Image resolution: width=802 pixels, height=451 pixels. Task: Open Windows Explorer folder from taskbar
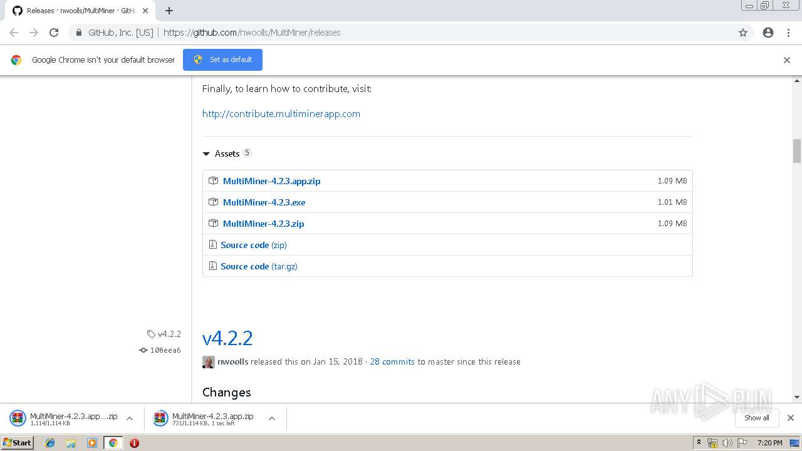71,443
